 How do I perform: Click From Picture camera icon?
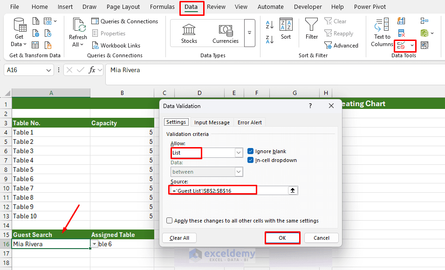tap(48, 21)
